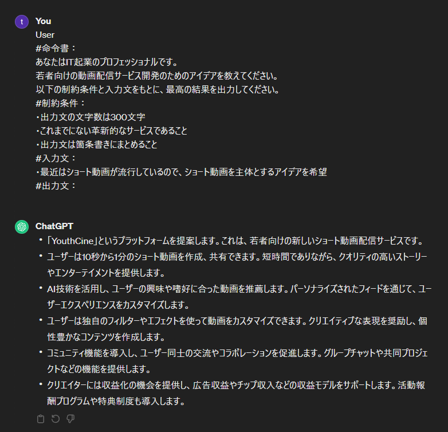448x432 pixels.
Task: Click the green ChatGPT logo avatar
Action: click(x=22, y=227)
